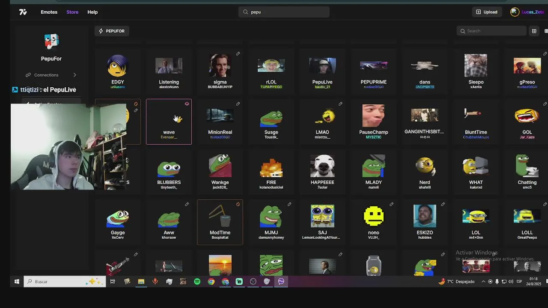Select the rLOL emote
Screen dimensions: 548x308
coord(271,71)
